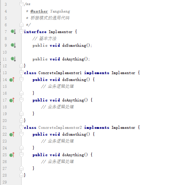Click the ConcreteImplementor1 class name
169x185 pixels.
60,73
